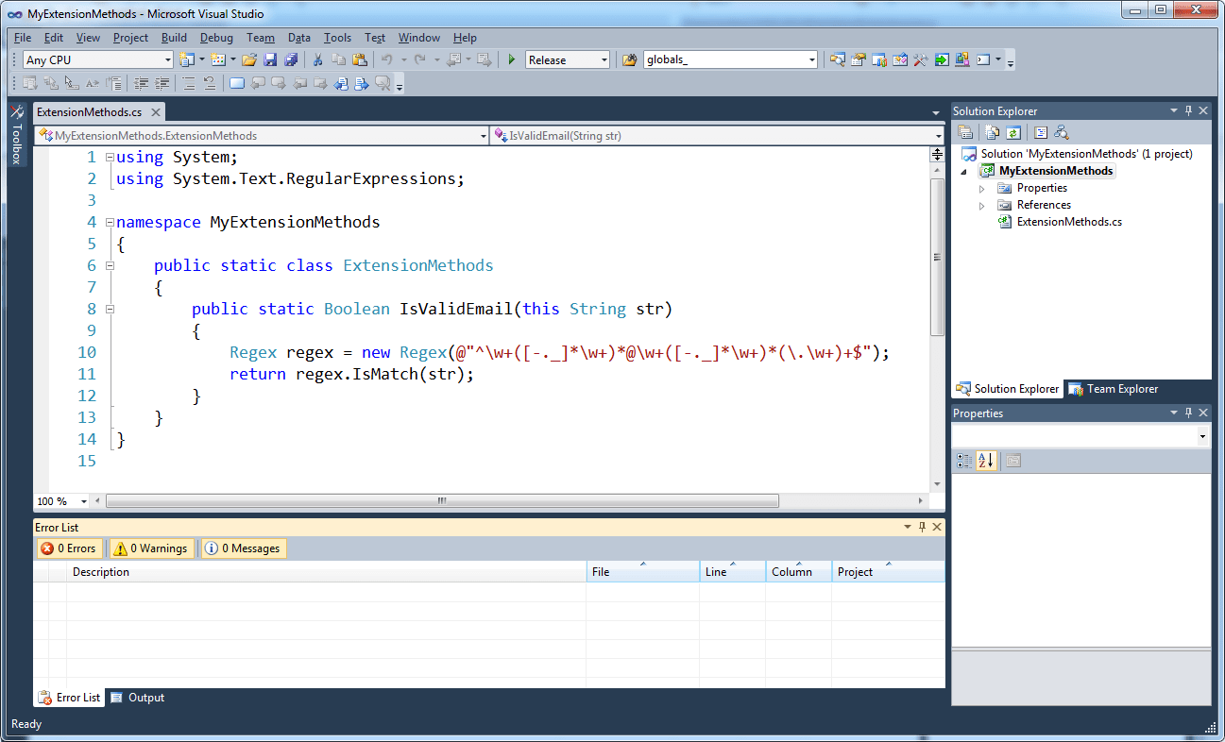Open the Build menu

click(x=174, y=38)
